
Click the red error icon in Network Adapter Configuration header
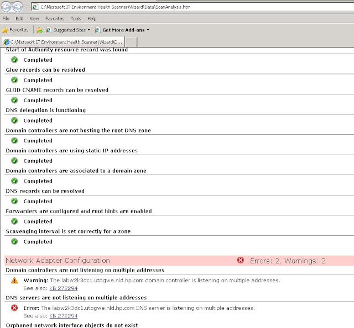[241, 260]
